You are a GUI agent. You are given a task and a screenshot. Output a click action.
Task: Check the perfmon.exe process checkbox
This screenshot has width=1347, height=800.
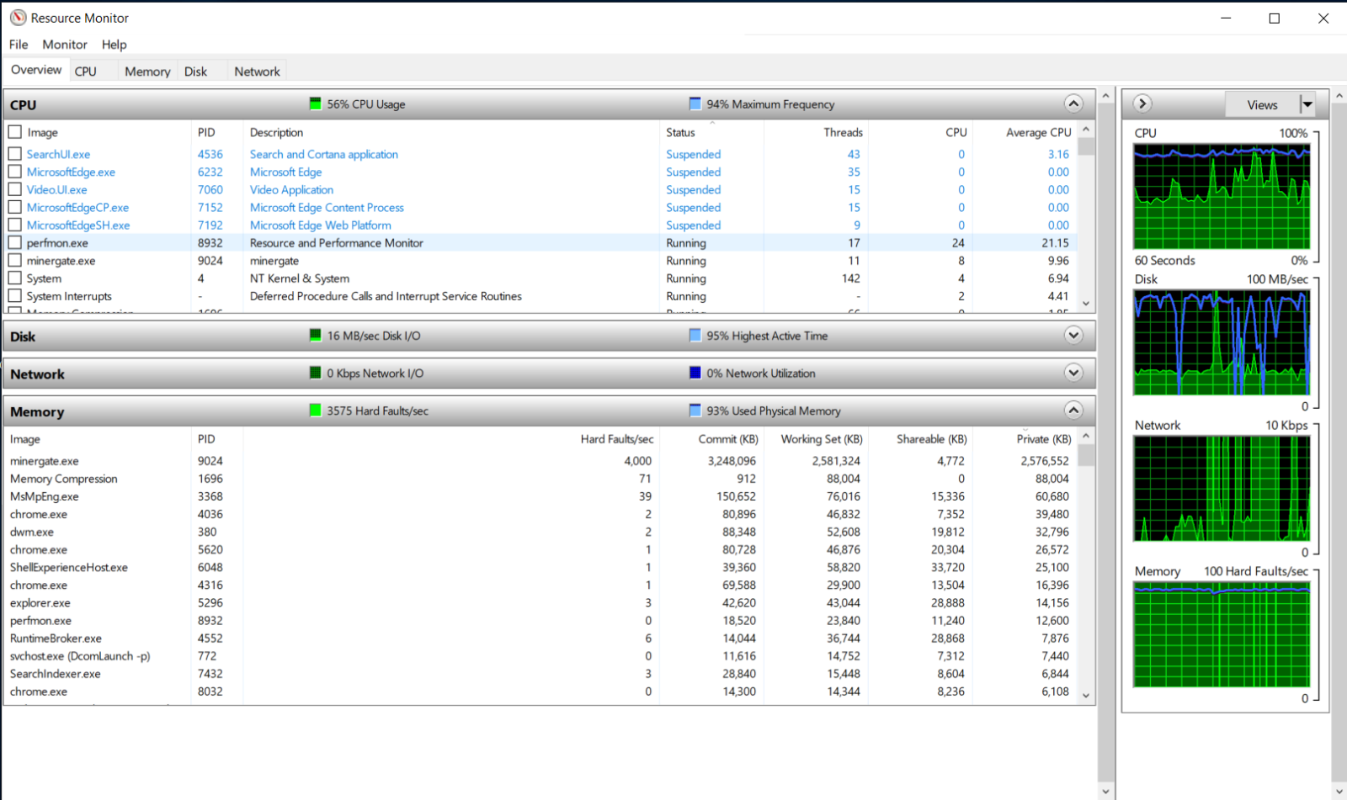(14, 242)
